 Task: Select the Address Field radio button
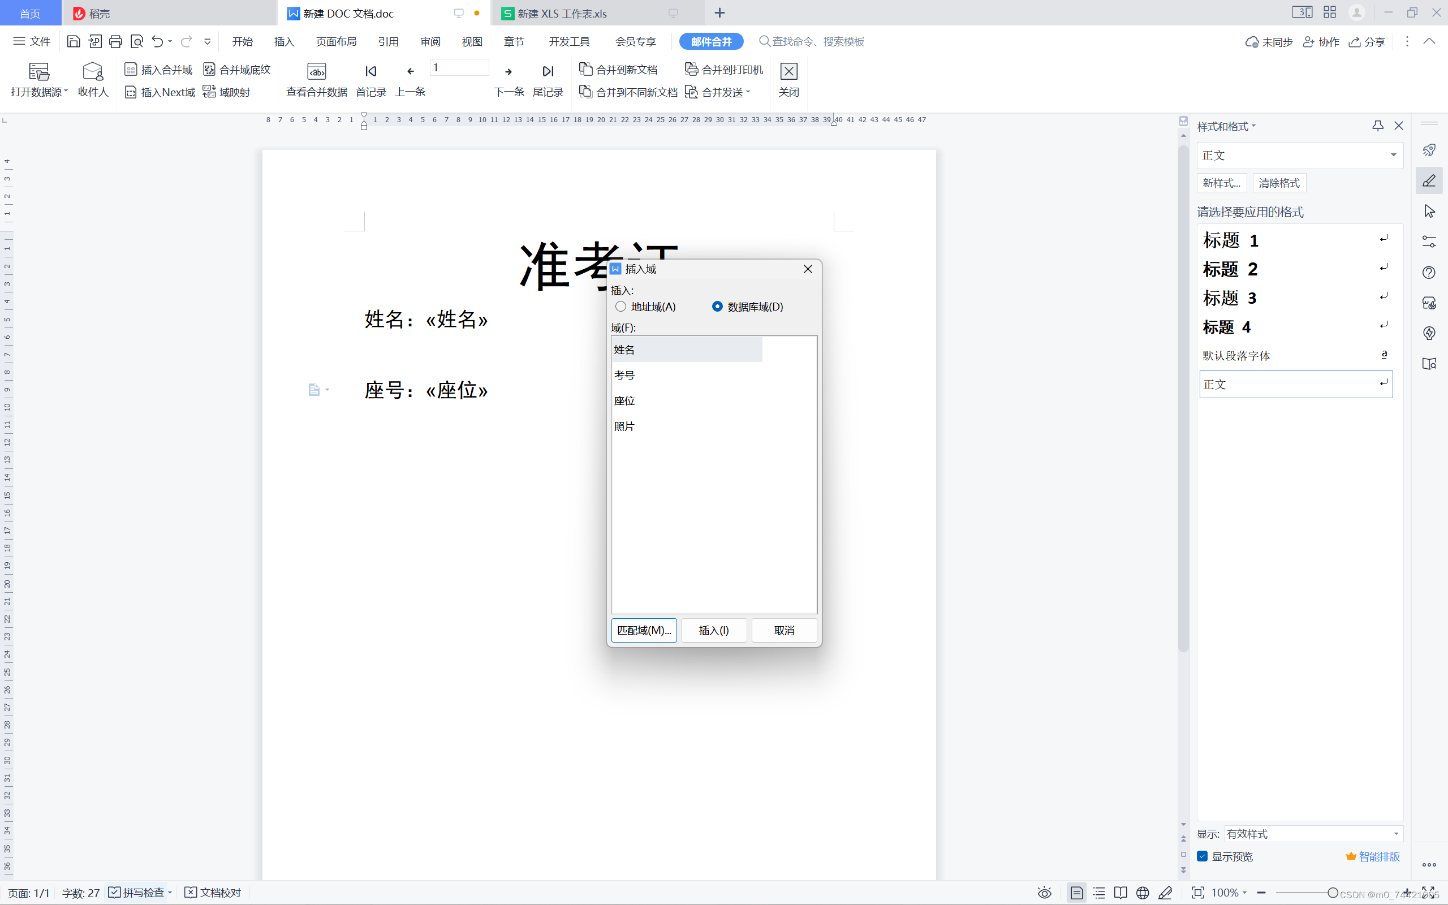click(x=620, y=307)
